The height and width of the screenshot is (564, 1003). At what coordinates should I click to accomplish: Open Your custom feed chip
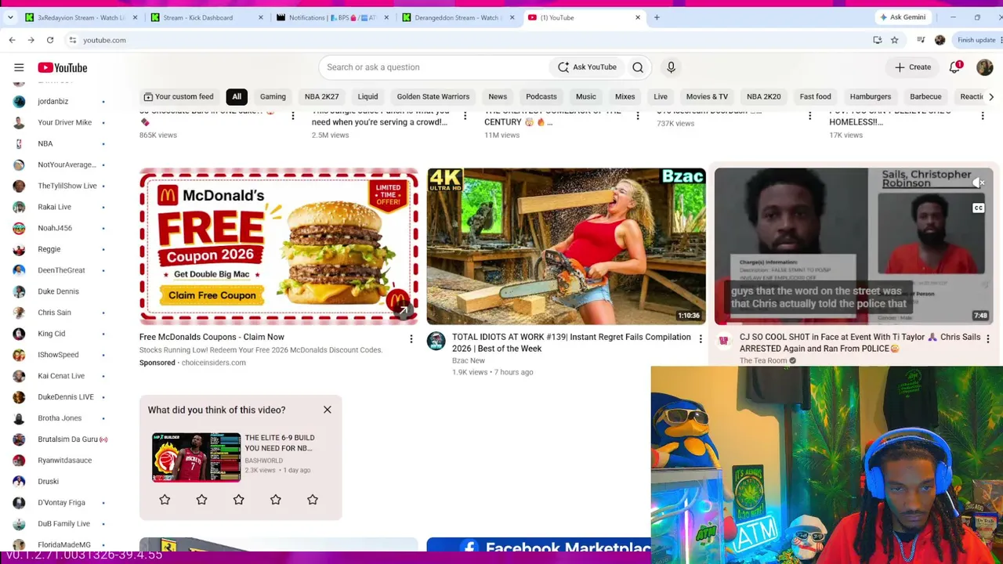click(179, 97)
